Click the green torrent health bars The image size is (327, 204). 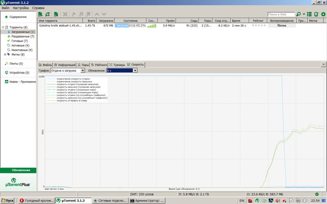(152, 26)
